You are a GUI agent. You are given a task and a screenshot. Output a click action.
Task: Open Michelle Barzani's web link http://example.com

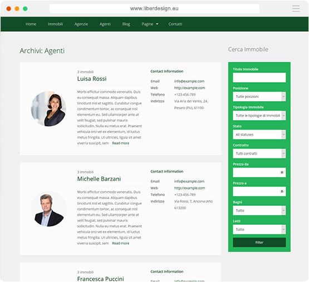(190, 188)
